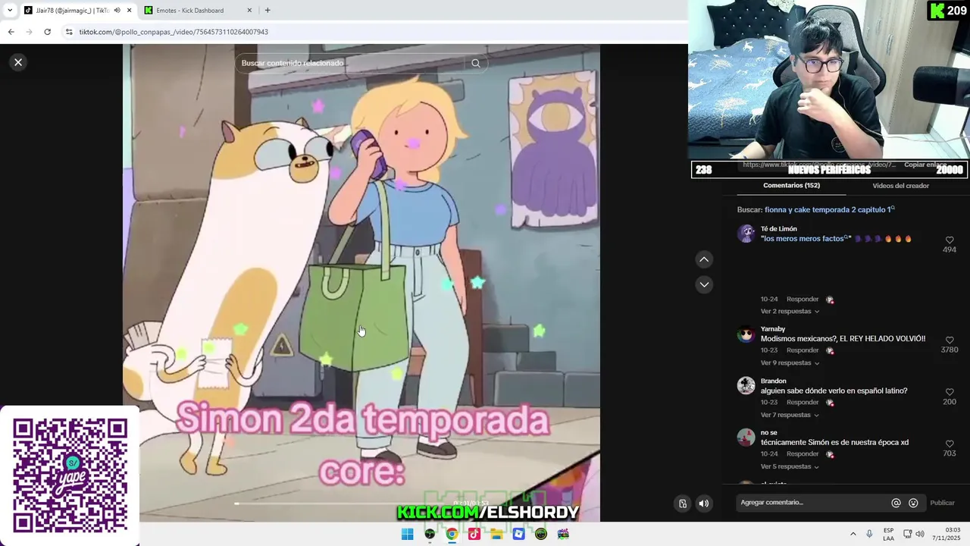Open the profile avatar of user 'no se'
The width and height of the screenshot is (970, 546).
746,438
